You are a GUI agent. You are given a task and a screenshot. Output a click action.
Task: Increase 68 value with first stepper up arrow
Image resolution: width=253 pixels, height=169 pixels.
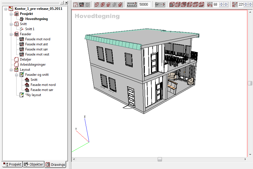pyautogui.click(x=222, y=3)
